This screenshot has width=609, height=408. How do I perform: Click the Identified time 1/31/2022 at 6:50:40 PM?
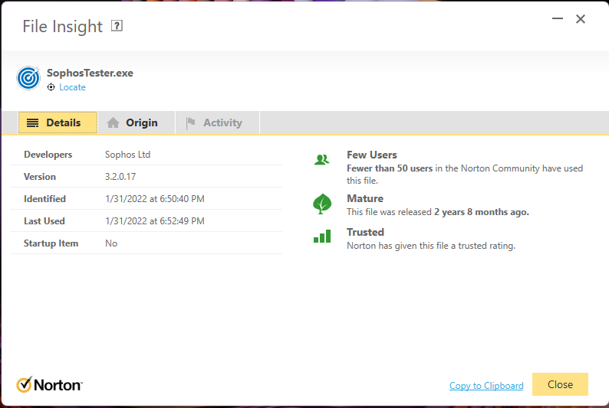coord(155,199)
